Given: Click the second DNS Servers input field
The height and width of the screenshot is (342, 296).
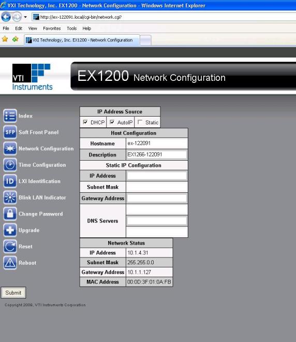Looking at the screenshot, I should pos(157,221).
